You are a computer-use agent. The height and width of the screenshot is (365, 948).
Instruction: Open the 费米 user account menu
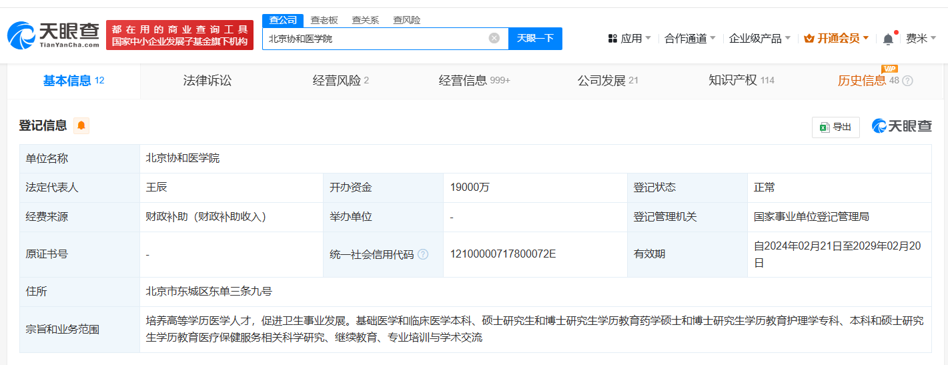(x=921, y=39)
